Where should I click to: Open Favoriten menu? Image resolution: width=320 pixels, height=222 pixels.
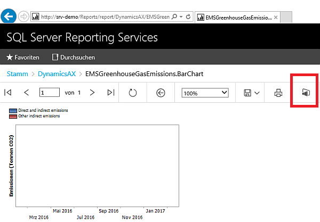coord(22,57)
